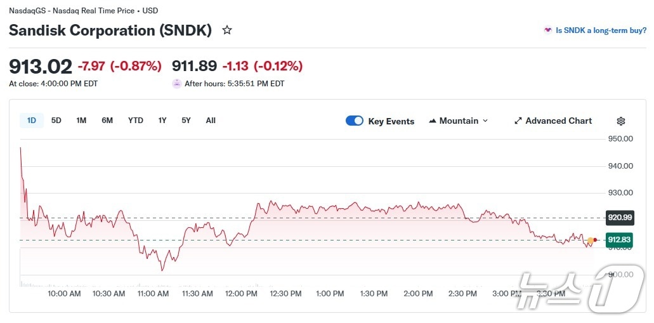
Task: Switch to the 1Y range
Action: point(162,121)
